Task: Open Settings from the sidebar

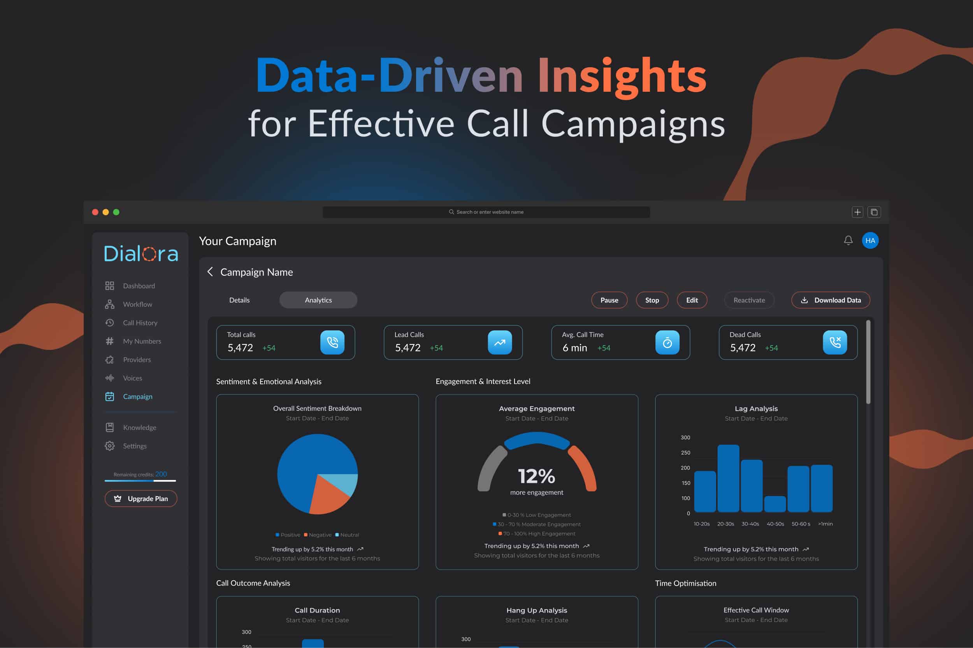Action: [x=134, y=446]
